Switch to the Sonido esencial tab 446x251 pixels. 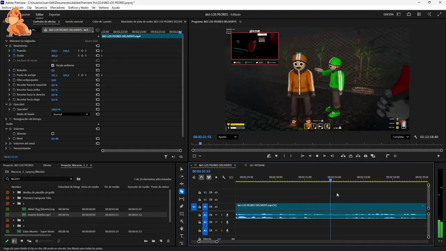(74, 22)
